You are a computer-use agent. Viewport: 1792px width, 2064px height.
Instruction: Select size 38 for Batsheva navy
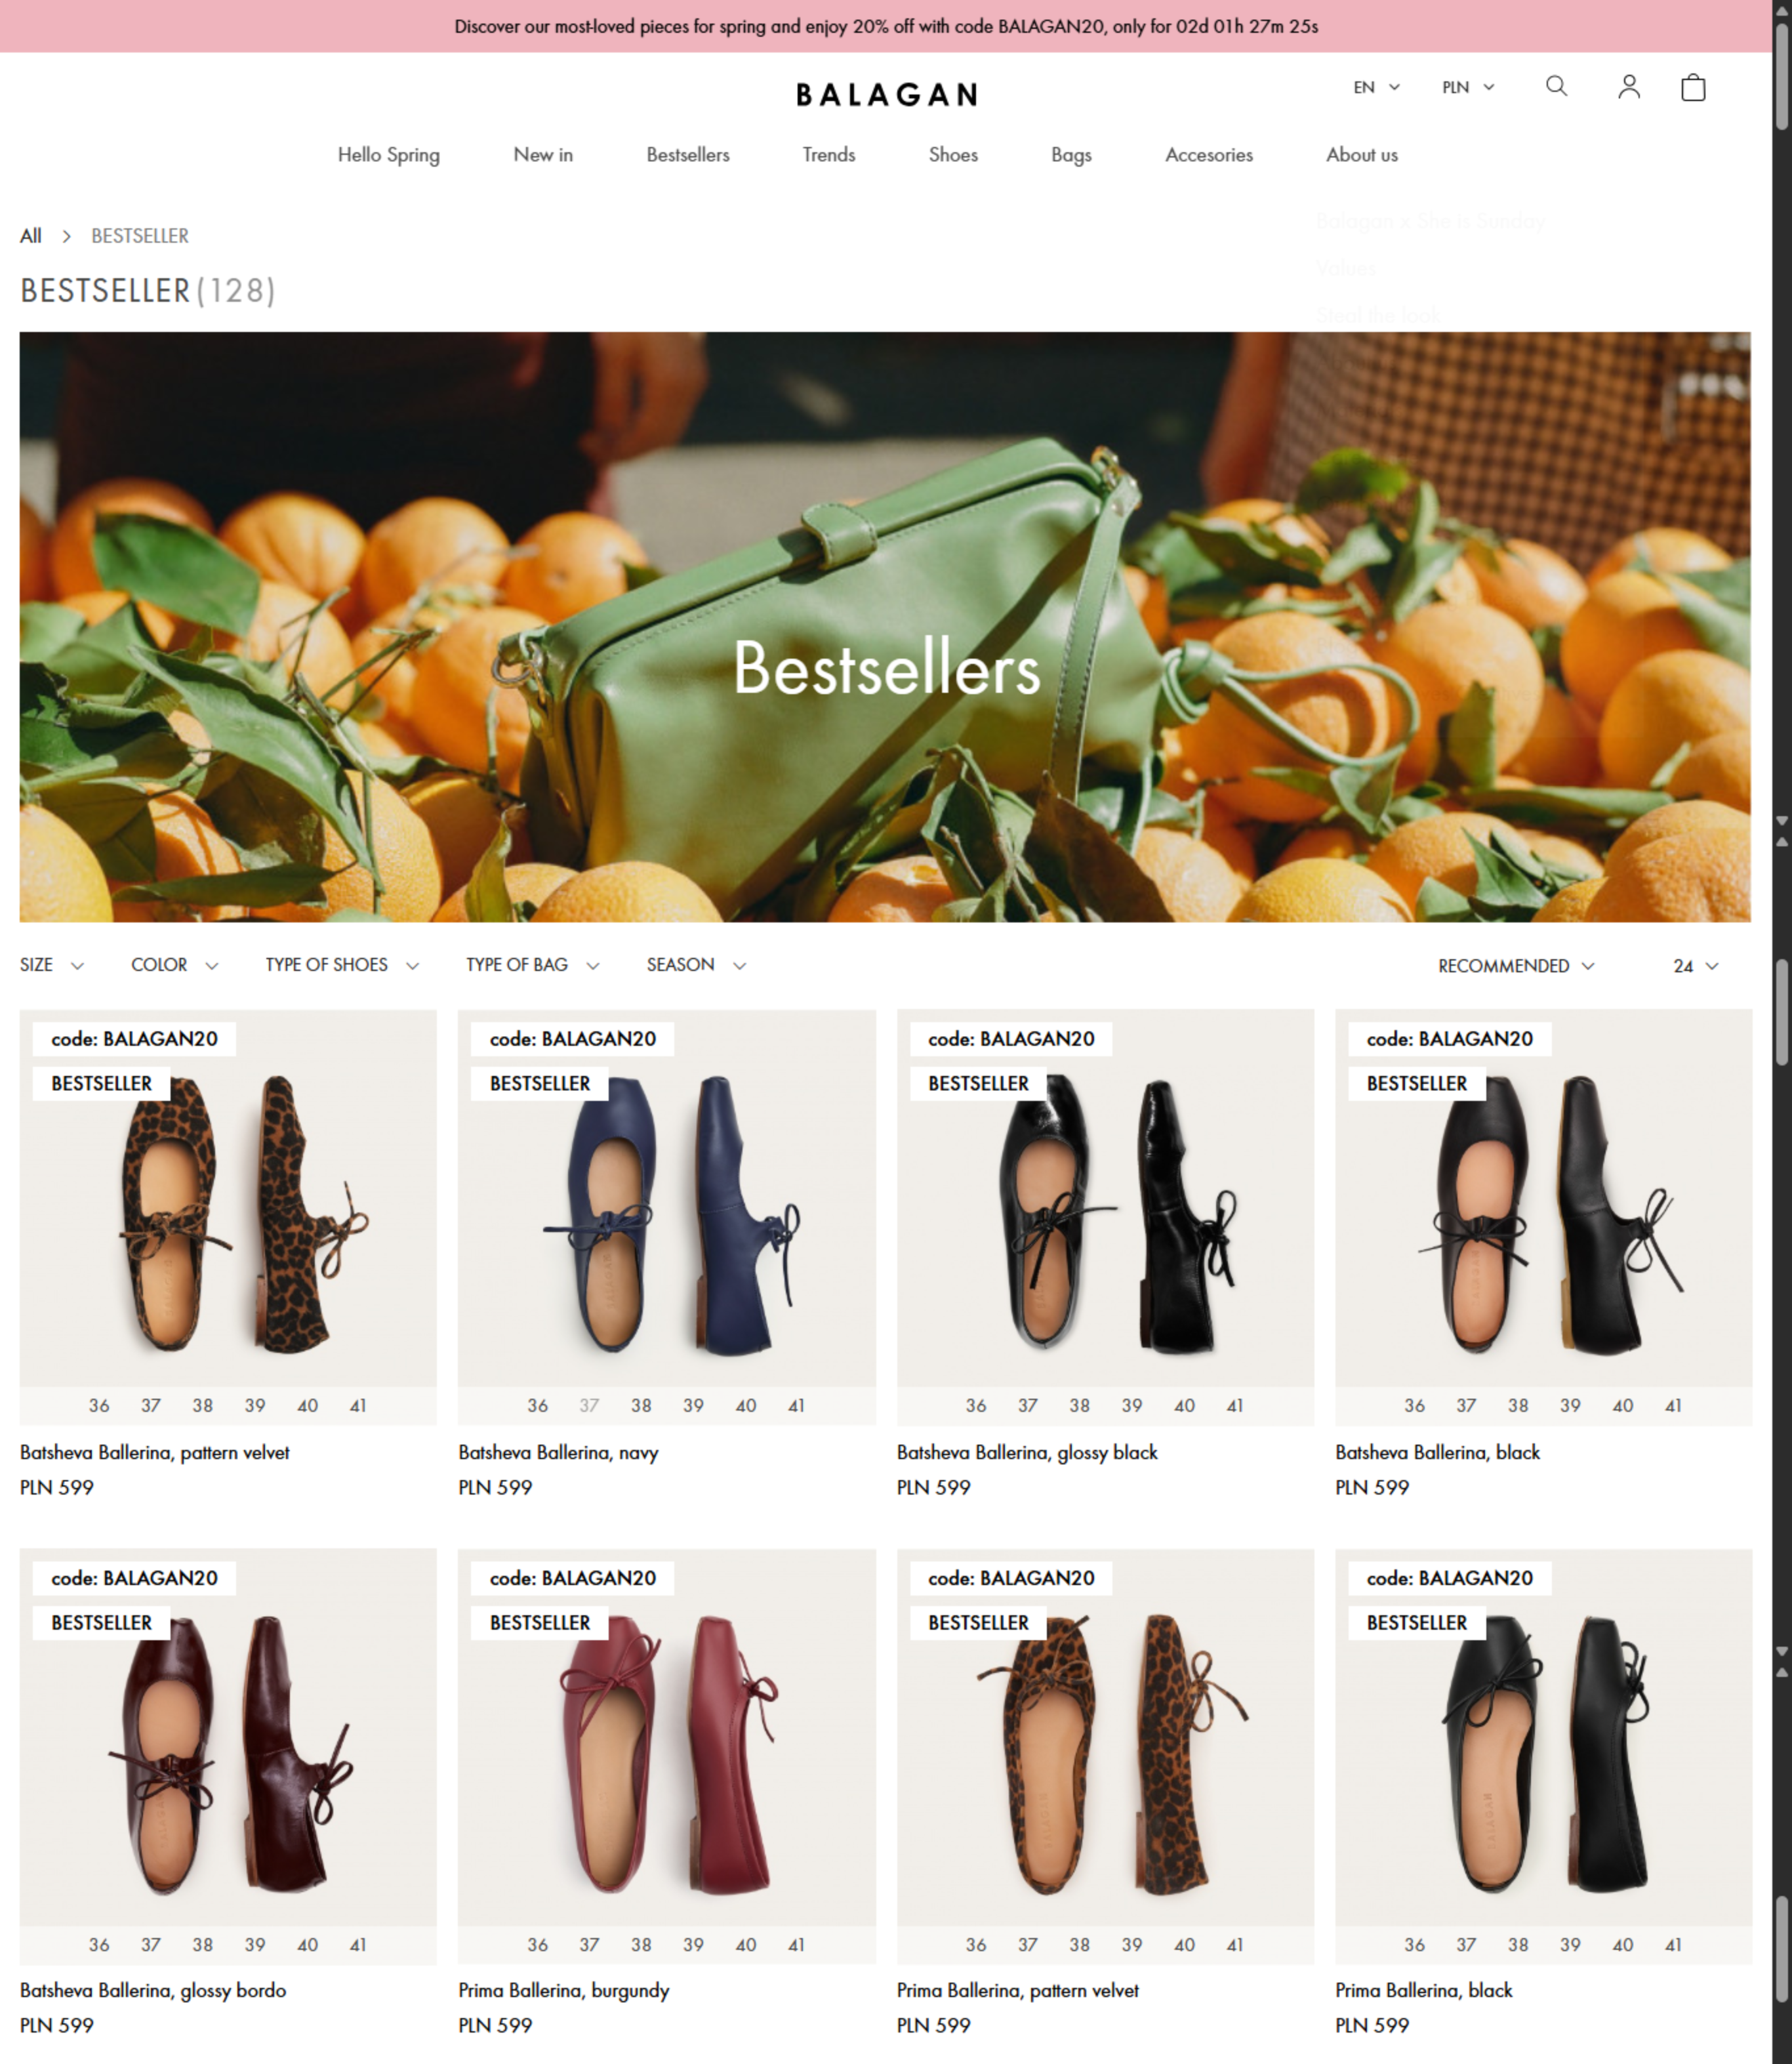pyautogui.click(x=641, y=1406)
